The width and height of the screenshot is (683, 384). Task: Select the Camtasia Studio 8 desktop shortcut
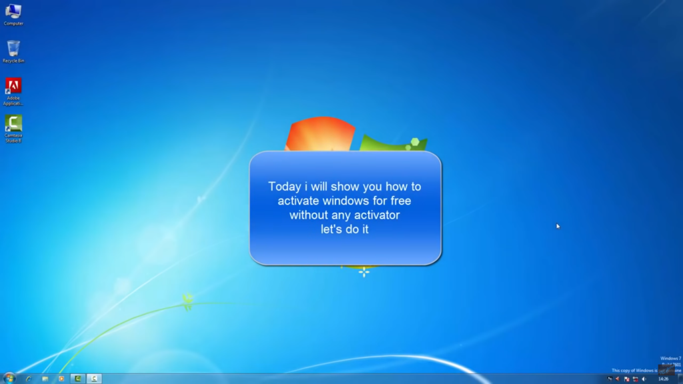pyautogui.click(x=13, y=129)
